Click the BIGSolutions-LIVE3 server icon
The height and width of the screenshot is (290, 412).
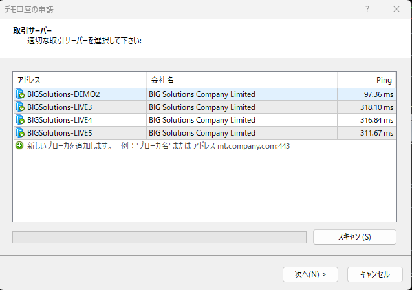point(20,107)
